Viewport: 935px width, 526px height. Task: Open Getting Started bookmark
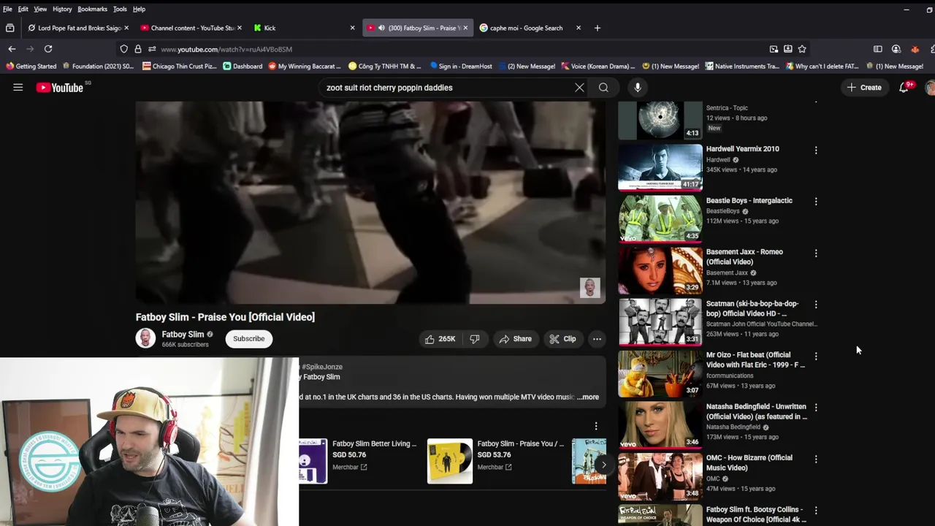coord(31,66)
